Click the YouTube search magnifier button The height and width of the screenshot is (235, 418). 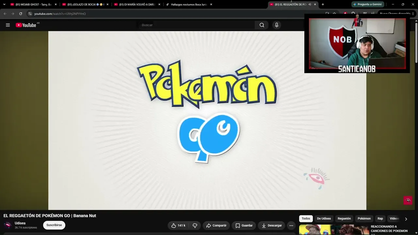262,25
